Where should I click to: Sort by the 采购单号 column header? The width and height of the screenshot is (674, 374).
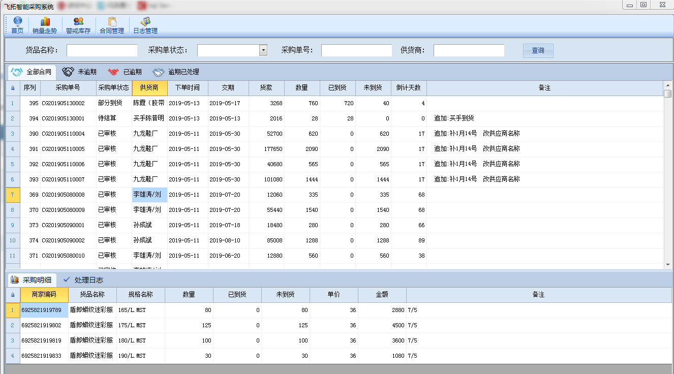68,88
